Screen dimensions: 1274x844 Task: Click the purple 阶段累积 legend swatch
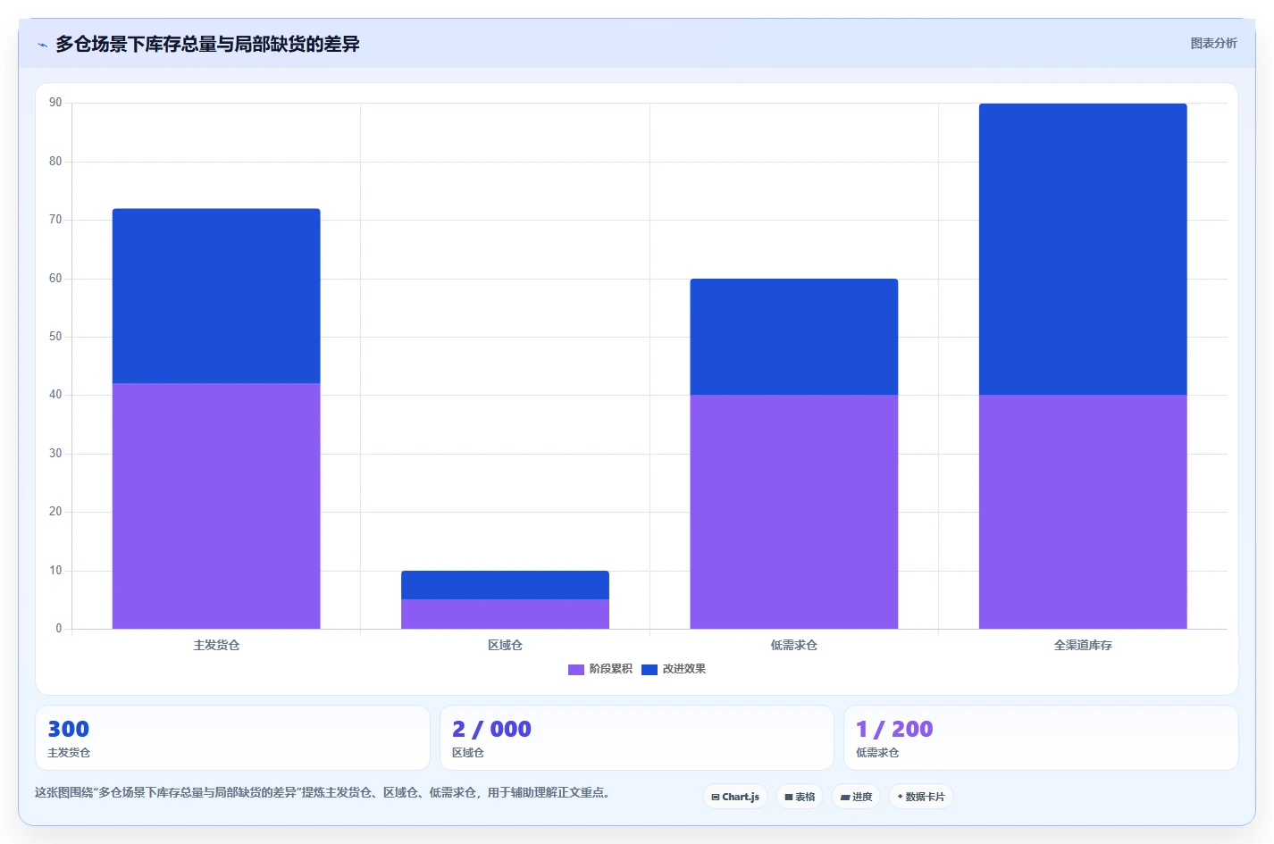[576, 669]
